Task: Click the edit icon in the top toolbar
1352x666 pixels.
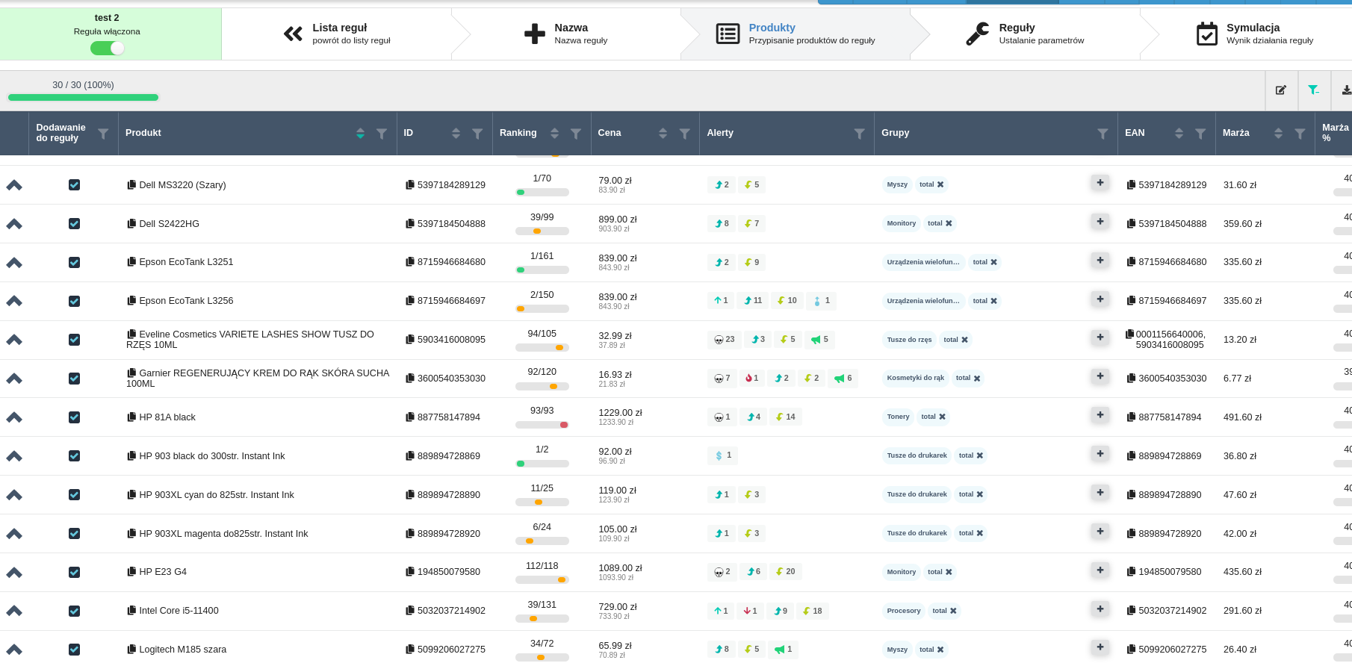Action: 1281,90
